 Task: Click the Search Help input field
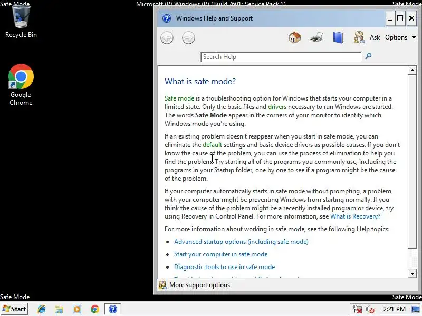pos(281,57)
